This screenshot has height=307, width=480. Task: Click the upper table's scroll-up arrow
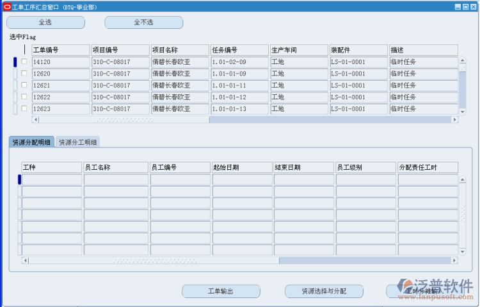(x=462, y=62)
